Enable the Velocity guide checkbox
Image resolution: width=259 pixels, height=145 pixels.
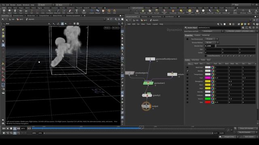[x=187, y=92]
